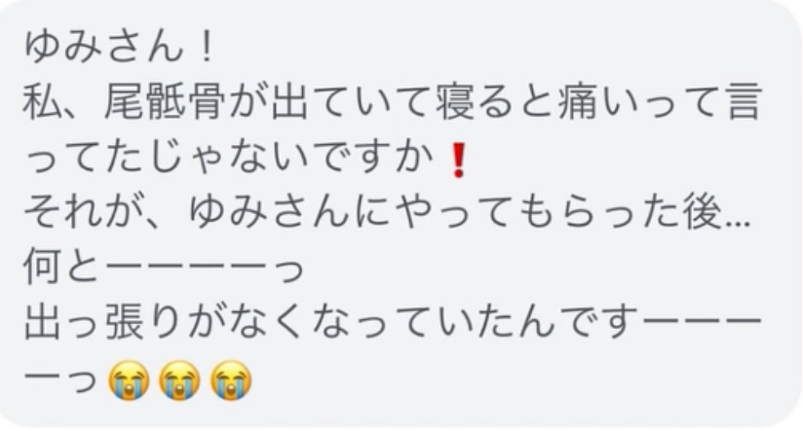Viewport: 803px width, 431px height.
Task: Click the middle crying face emoji
Action: [179, 379]
